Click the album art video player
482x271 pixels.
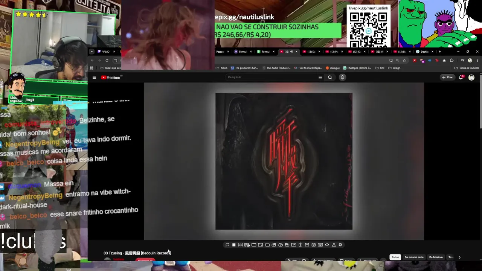pos(284,161)
